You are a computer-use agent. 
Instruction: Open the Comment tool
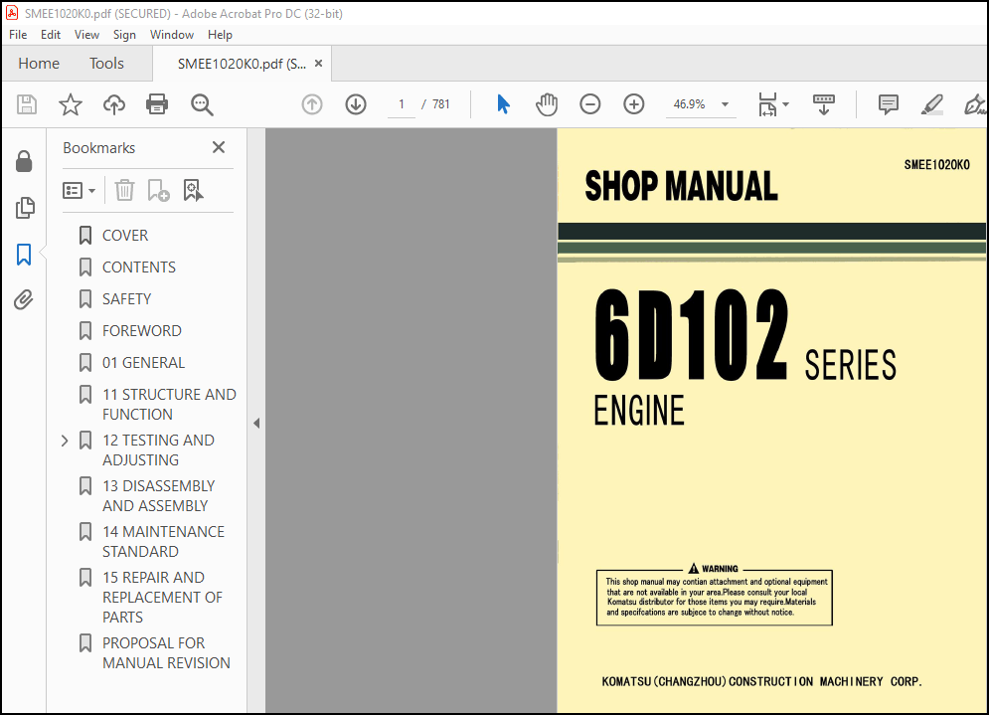[887, 103]
